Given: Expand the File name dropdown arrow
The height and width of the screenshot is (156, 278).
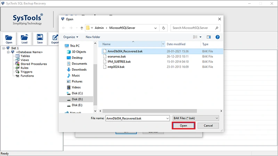Looking at the screenshot, I should [167, 118].
